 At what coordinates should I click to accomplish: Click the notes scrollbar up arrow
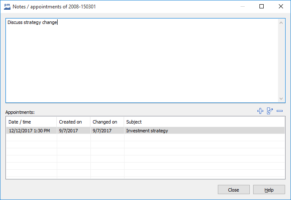281,22
